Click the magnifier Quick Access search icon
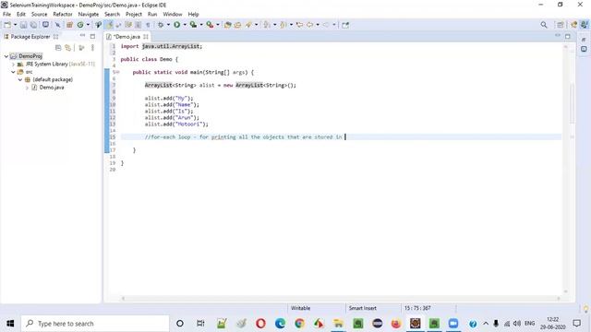Screen dimensions: 591x332 pyautogui.click(x=544, y=25)
